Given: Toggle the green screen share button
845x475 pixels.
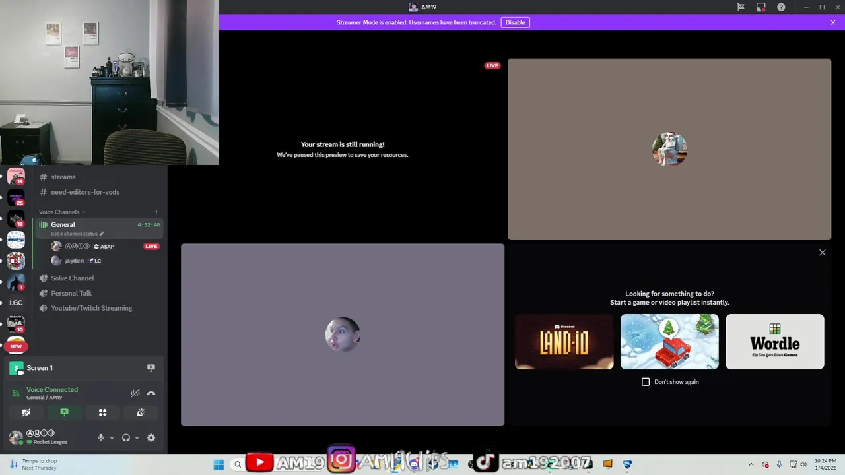Looking at the screenshot, I should point(64,412).
